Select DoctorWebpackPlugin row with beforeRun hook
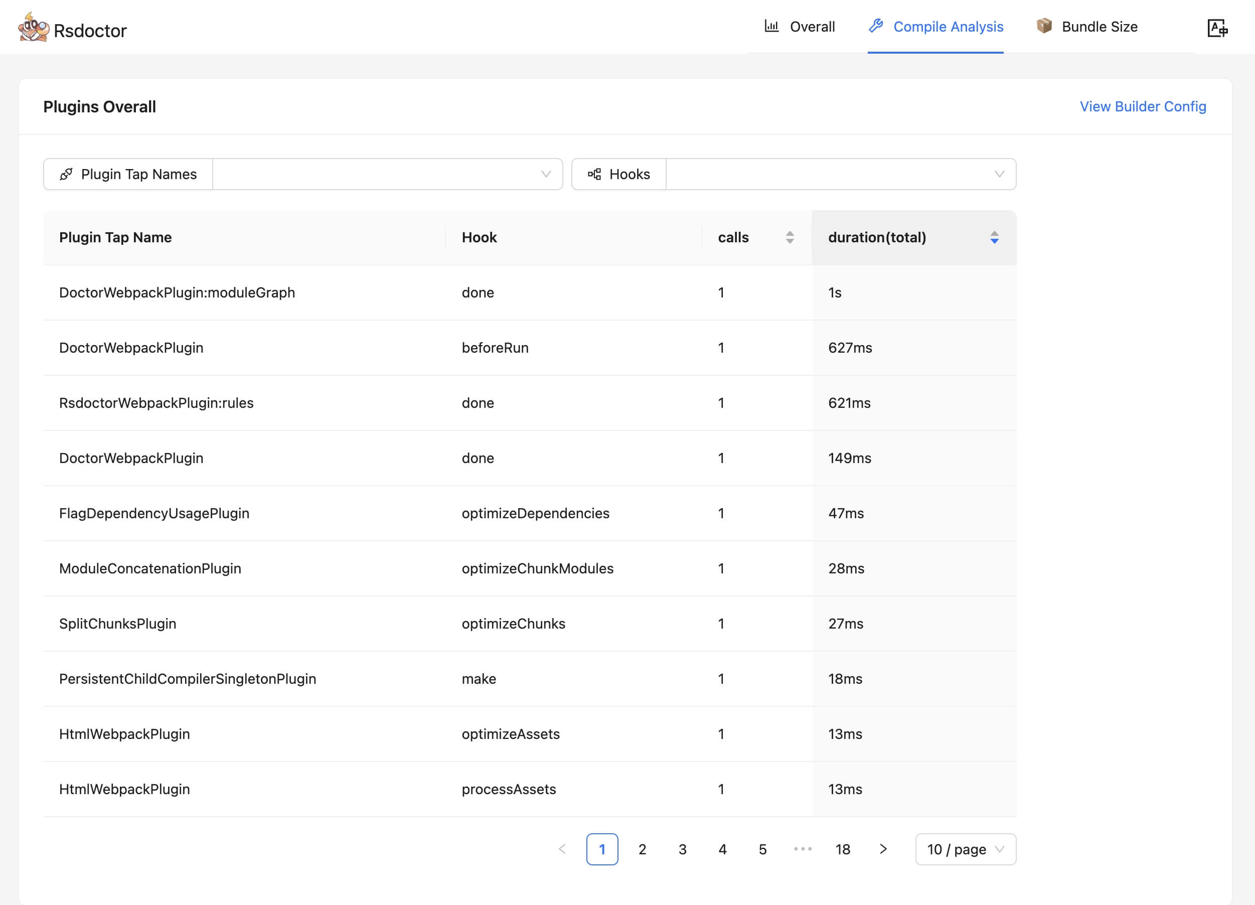Screen dimensions: 1255x905 131,348
